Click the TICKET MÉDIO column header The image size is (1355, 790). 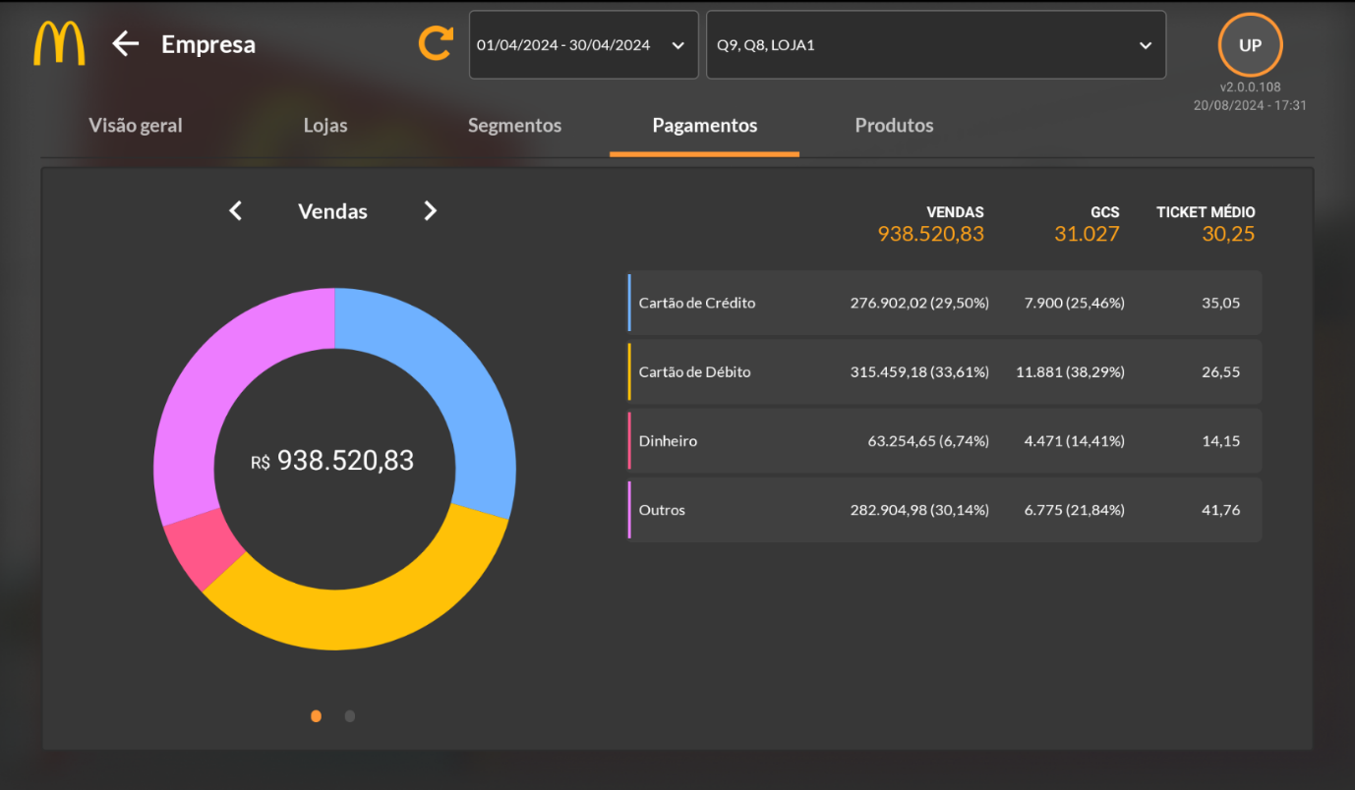1206,212
